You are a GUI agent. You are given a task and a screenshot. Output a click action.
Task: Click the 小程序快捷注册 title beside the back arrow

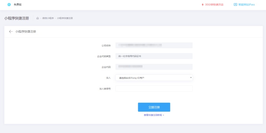[25, 31]
